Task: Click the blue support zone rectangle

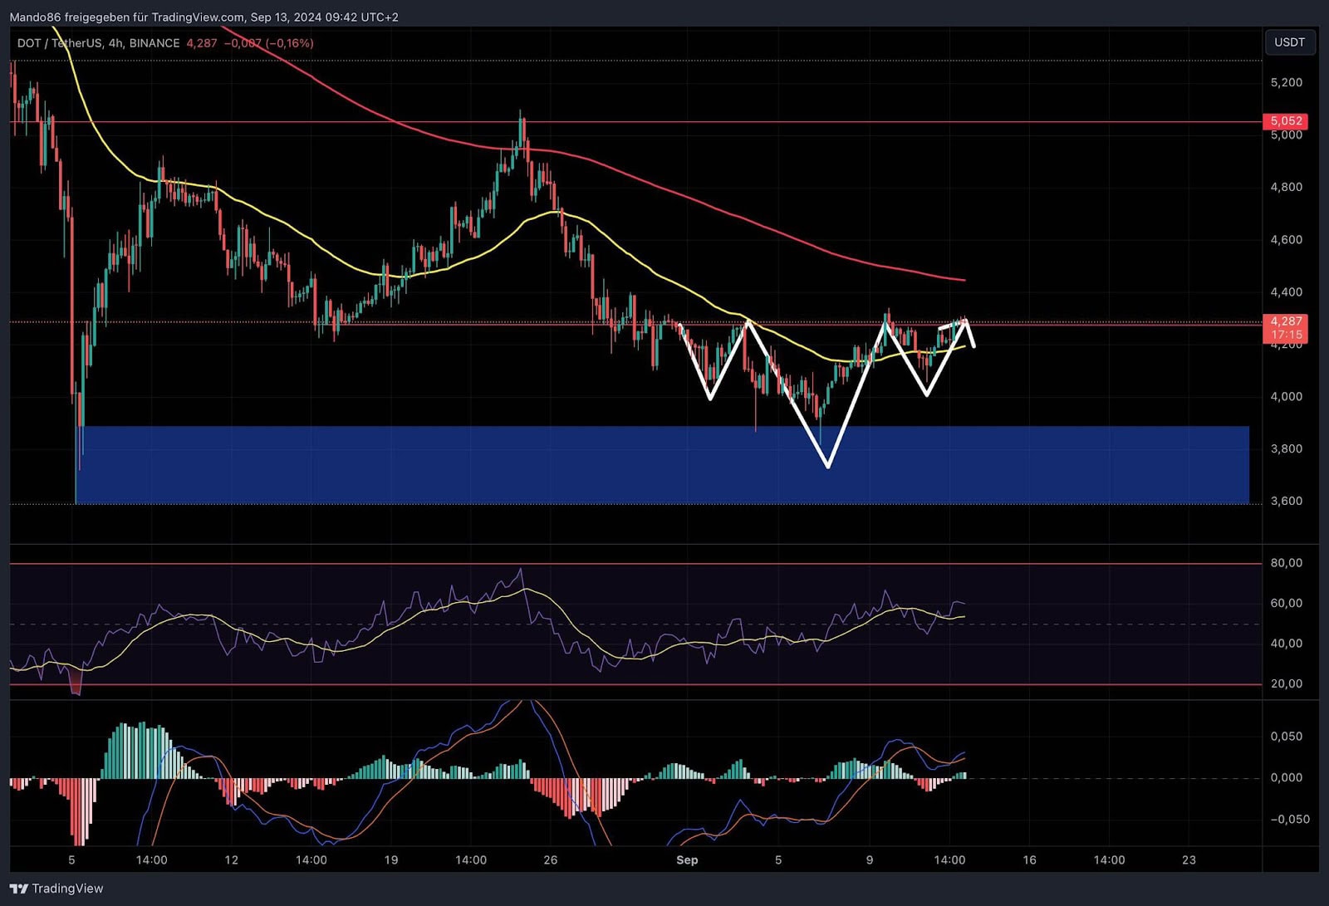Action: coord(662,465)
